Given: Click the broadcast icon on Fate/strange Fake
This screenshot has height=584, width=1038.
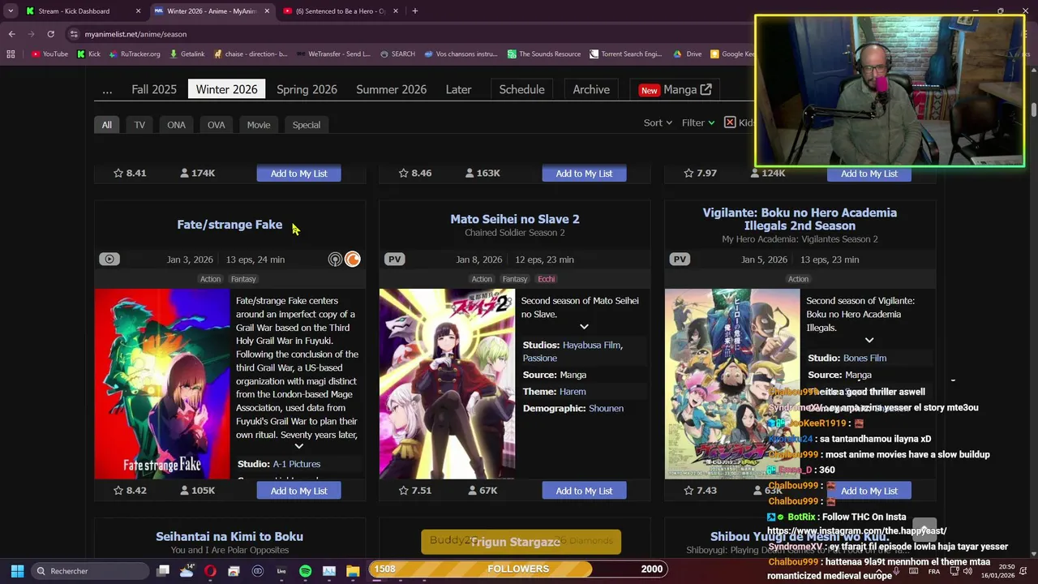Looking at the screenshot, I should [x=335, y=260].
